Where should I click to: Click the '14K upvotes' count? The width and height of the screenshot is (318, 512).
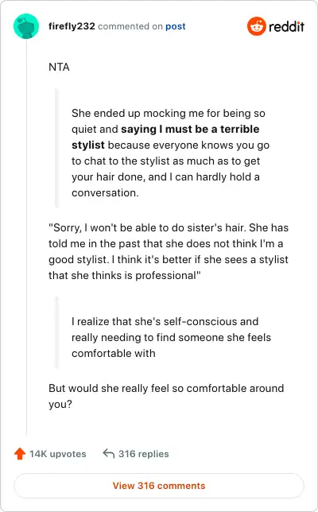coord(58,453)
